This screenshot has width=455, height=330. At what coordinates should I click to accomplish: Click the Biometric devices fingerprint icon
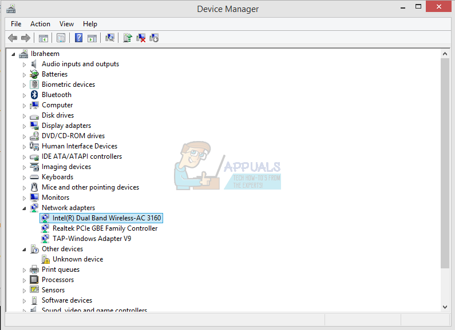coord(34,84)
